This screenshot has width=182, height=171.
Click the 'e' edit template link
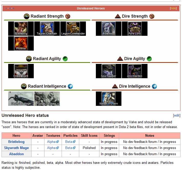tap(14, 8)
